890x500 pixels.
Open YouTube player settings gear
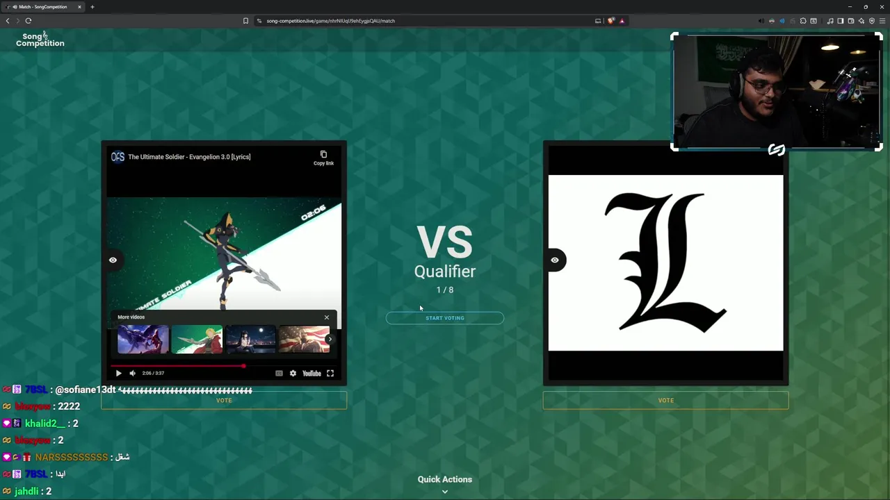click(293, 373)
